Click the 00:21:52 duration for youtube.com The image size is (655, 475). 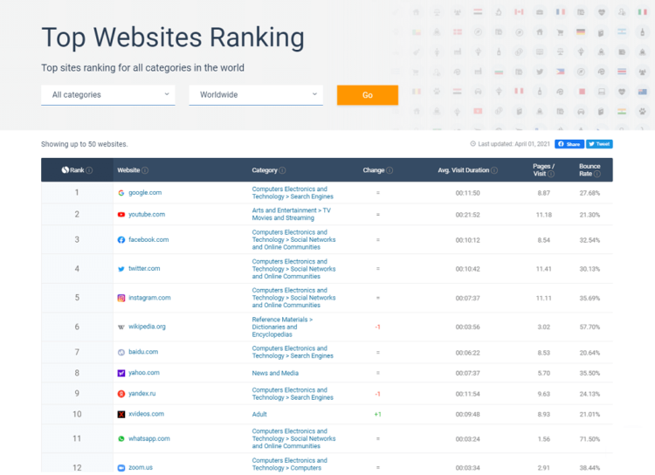(467, 215)
